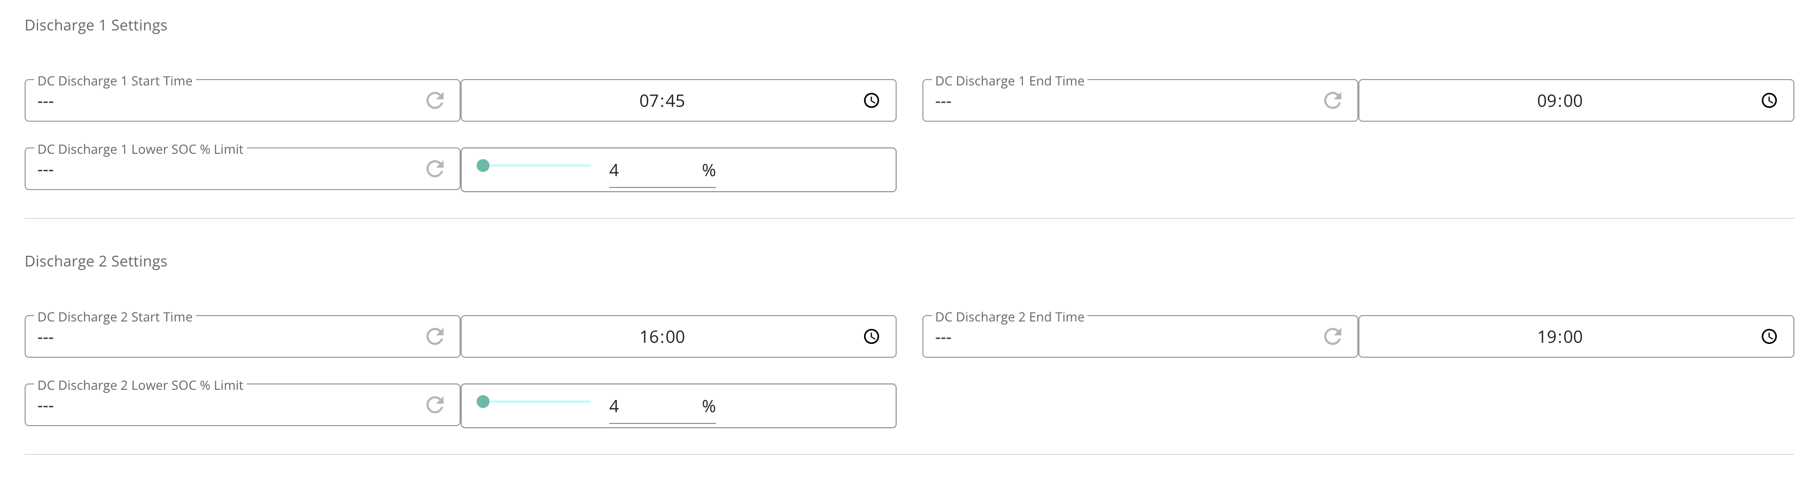Refresh DC Discharge 2 Start Time value
The image size is (1819, 487).
click(435, 336)
